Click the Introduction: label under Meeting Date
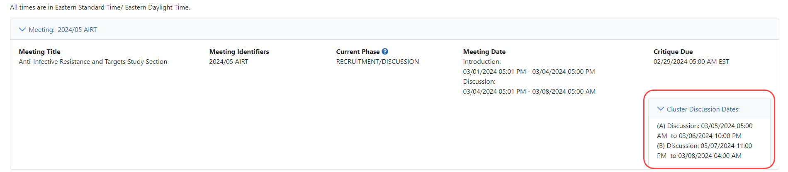This screenshot has height=172, width=788. 482,62
